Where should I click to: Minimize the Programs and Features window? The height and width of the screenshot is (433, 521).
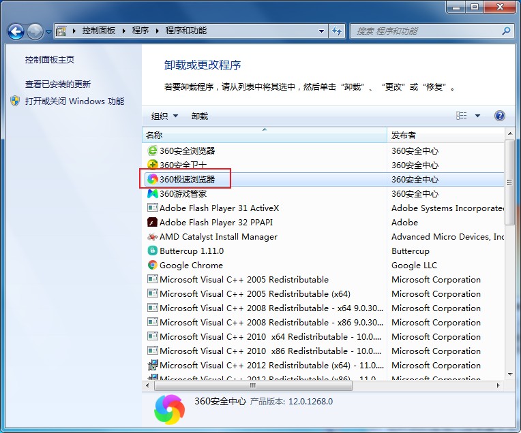coord(456,7)
